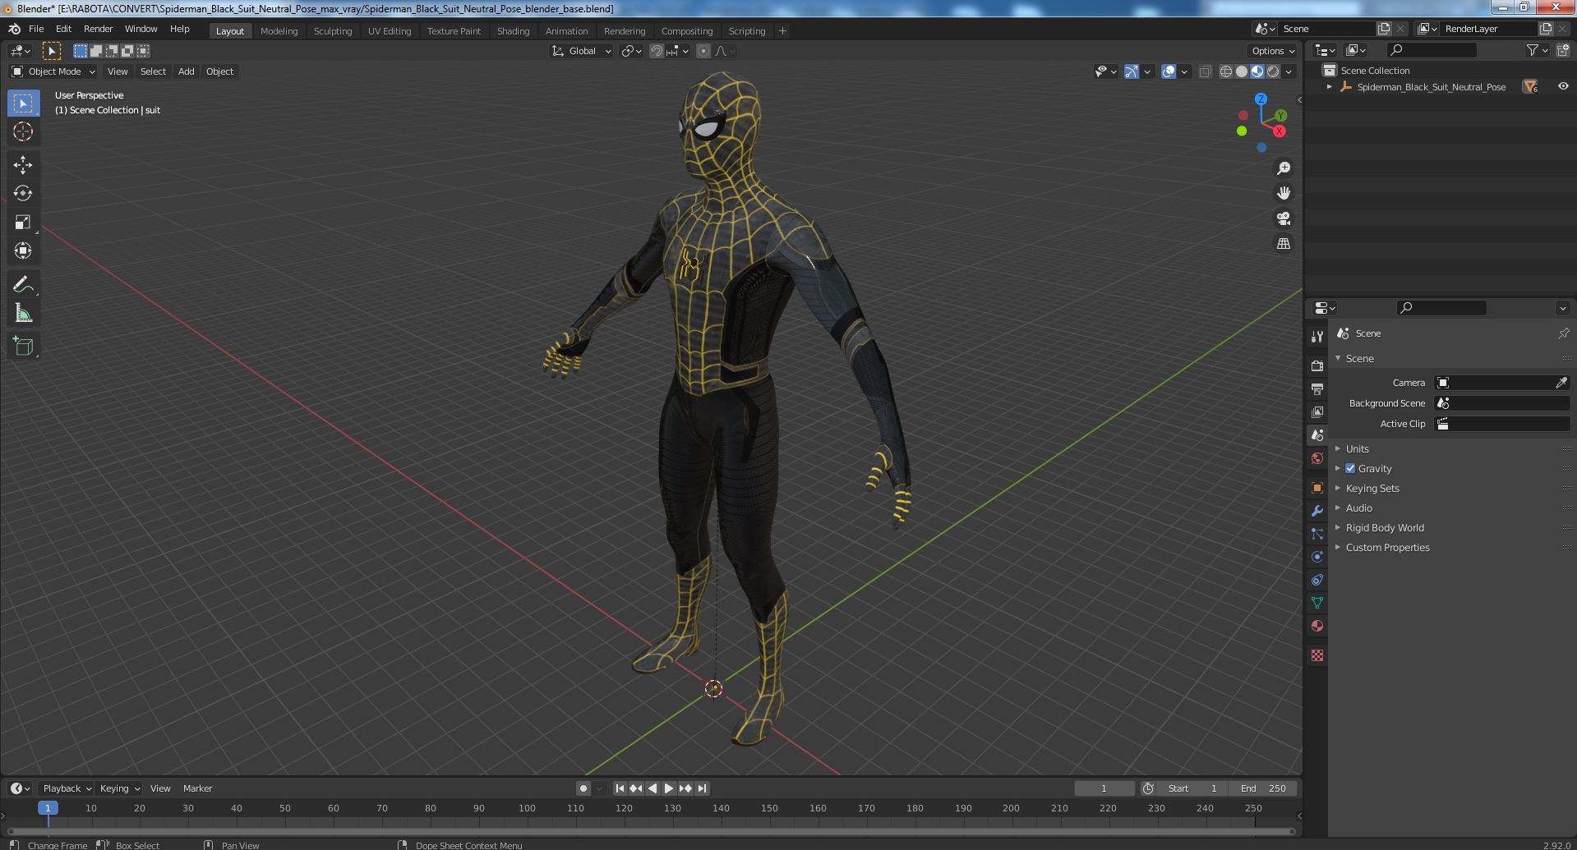Switch to the UV Editing workspace tab
This screenshot has height=850, width=1577.
[x=389, y=31]
